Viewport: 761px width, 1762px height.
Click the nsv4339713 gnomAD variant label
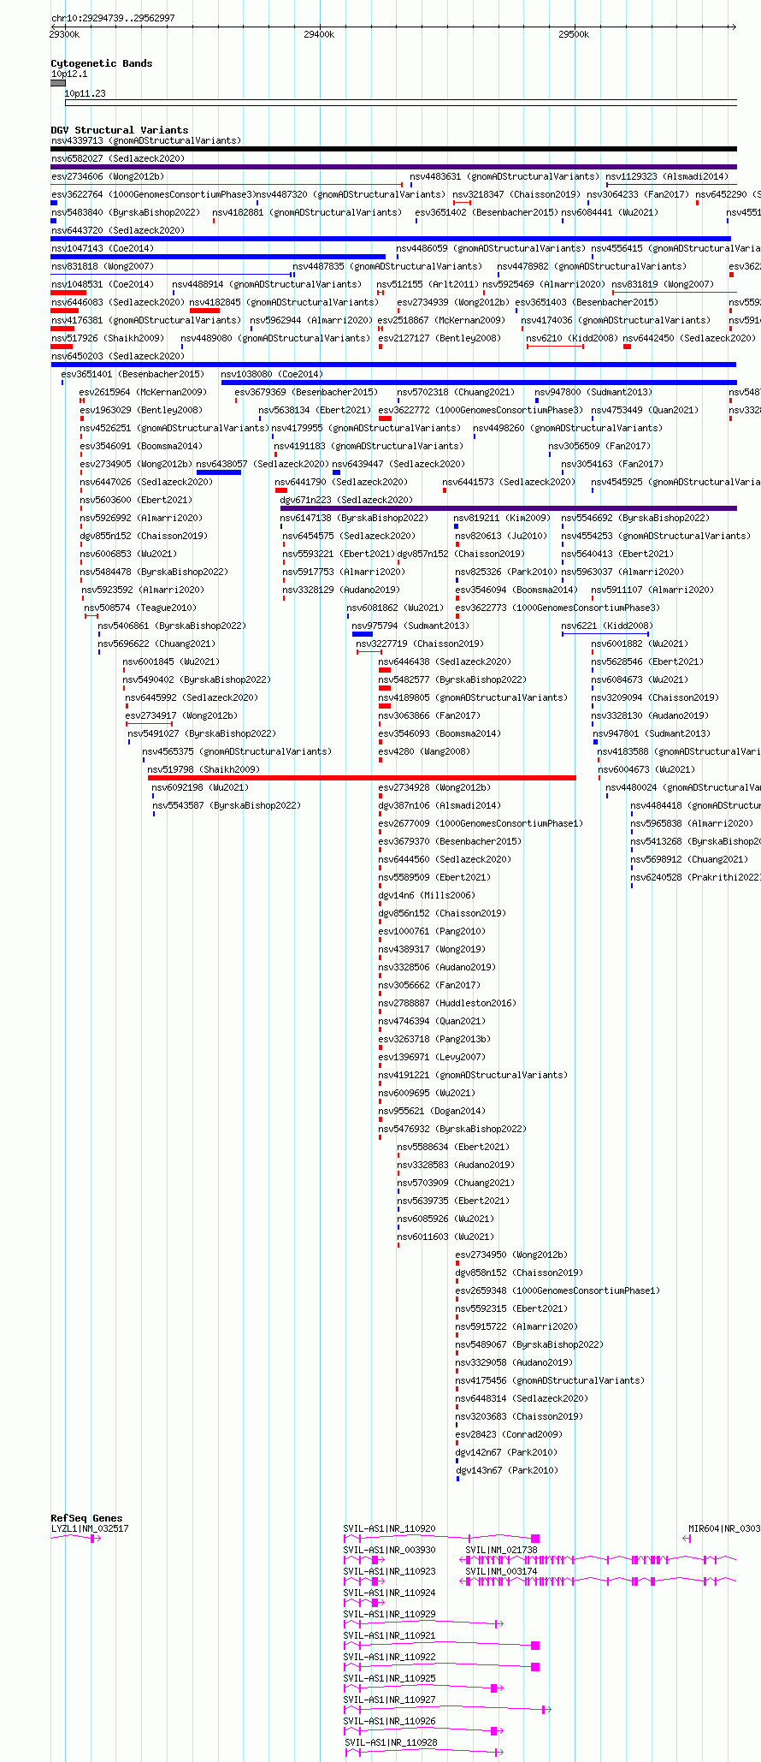(146, 140)
